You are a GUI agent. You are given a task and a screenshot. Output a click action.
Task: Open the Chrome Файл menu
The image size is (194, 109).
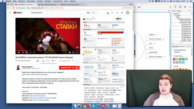coord(15,1)
